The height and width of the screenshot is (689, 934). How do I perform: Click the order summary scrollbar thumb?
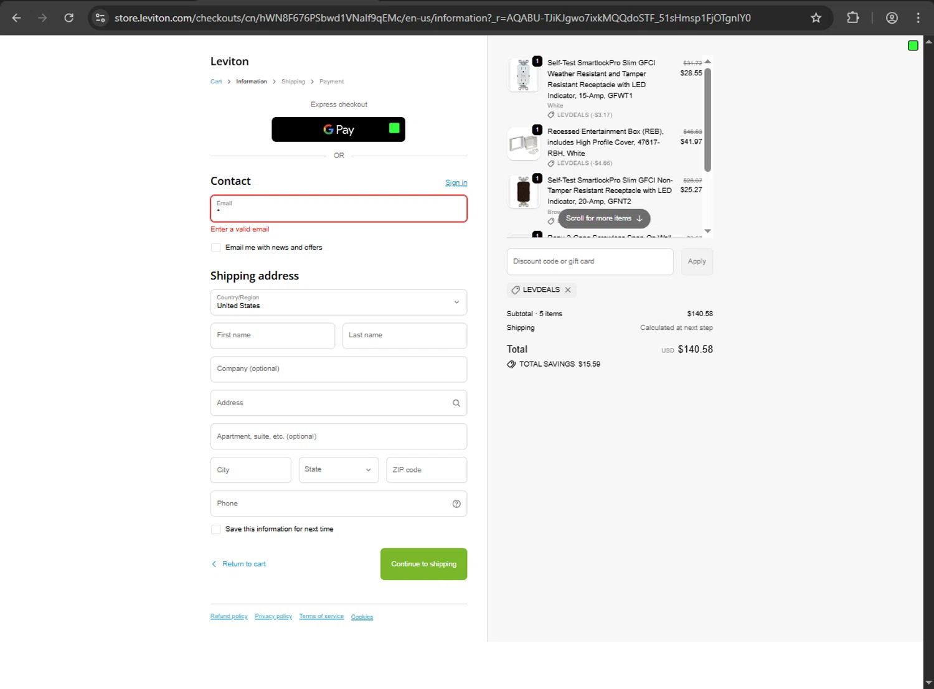[x=707, y=120]
